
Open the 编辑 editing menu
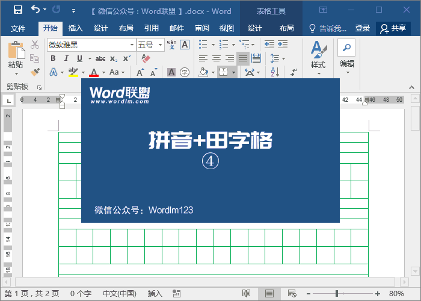tap(346, 57)
